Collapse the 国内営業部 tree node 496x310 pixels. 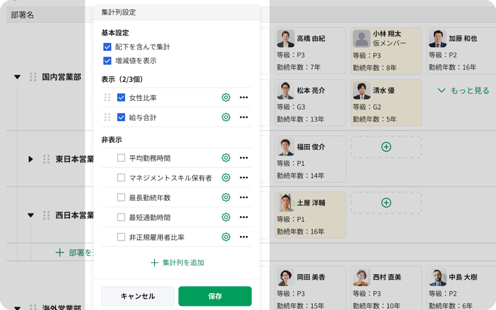(x=17, y=77)
